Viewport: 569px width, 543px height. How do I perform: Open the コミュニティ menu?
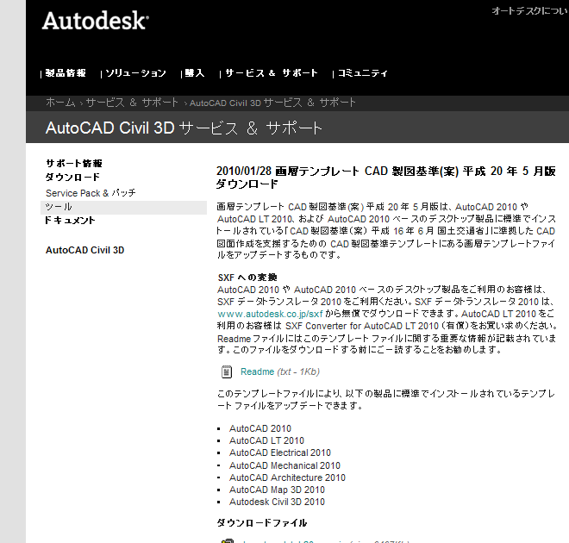point(362,73)
